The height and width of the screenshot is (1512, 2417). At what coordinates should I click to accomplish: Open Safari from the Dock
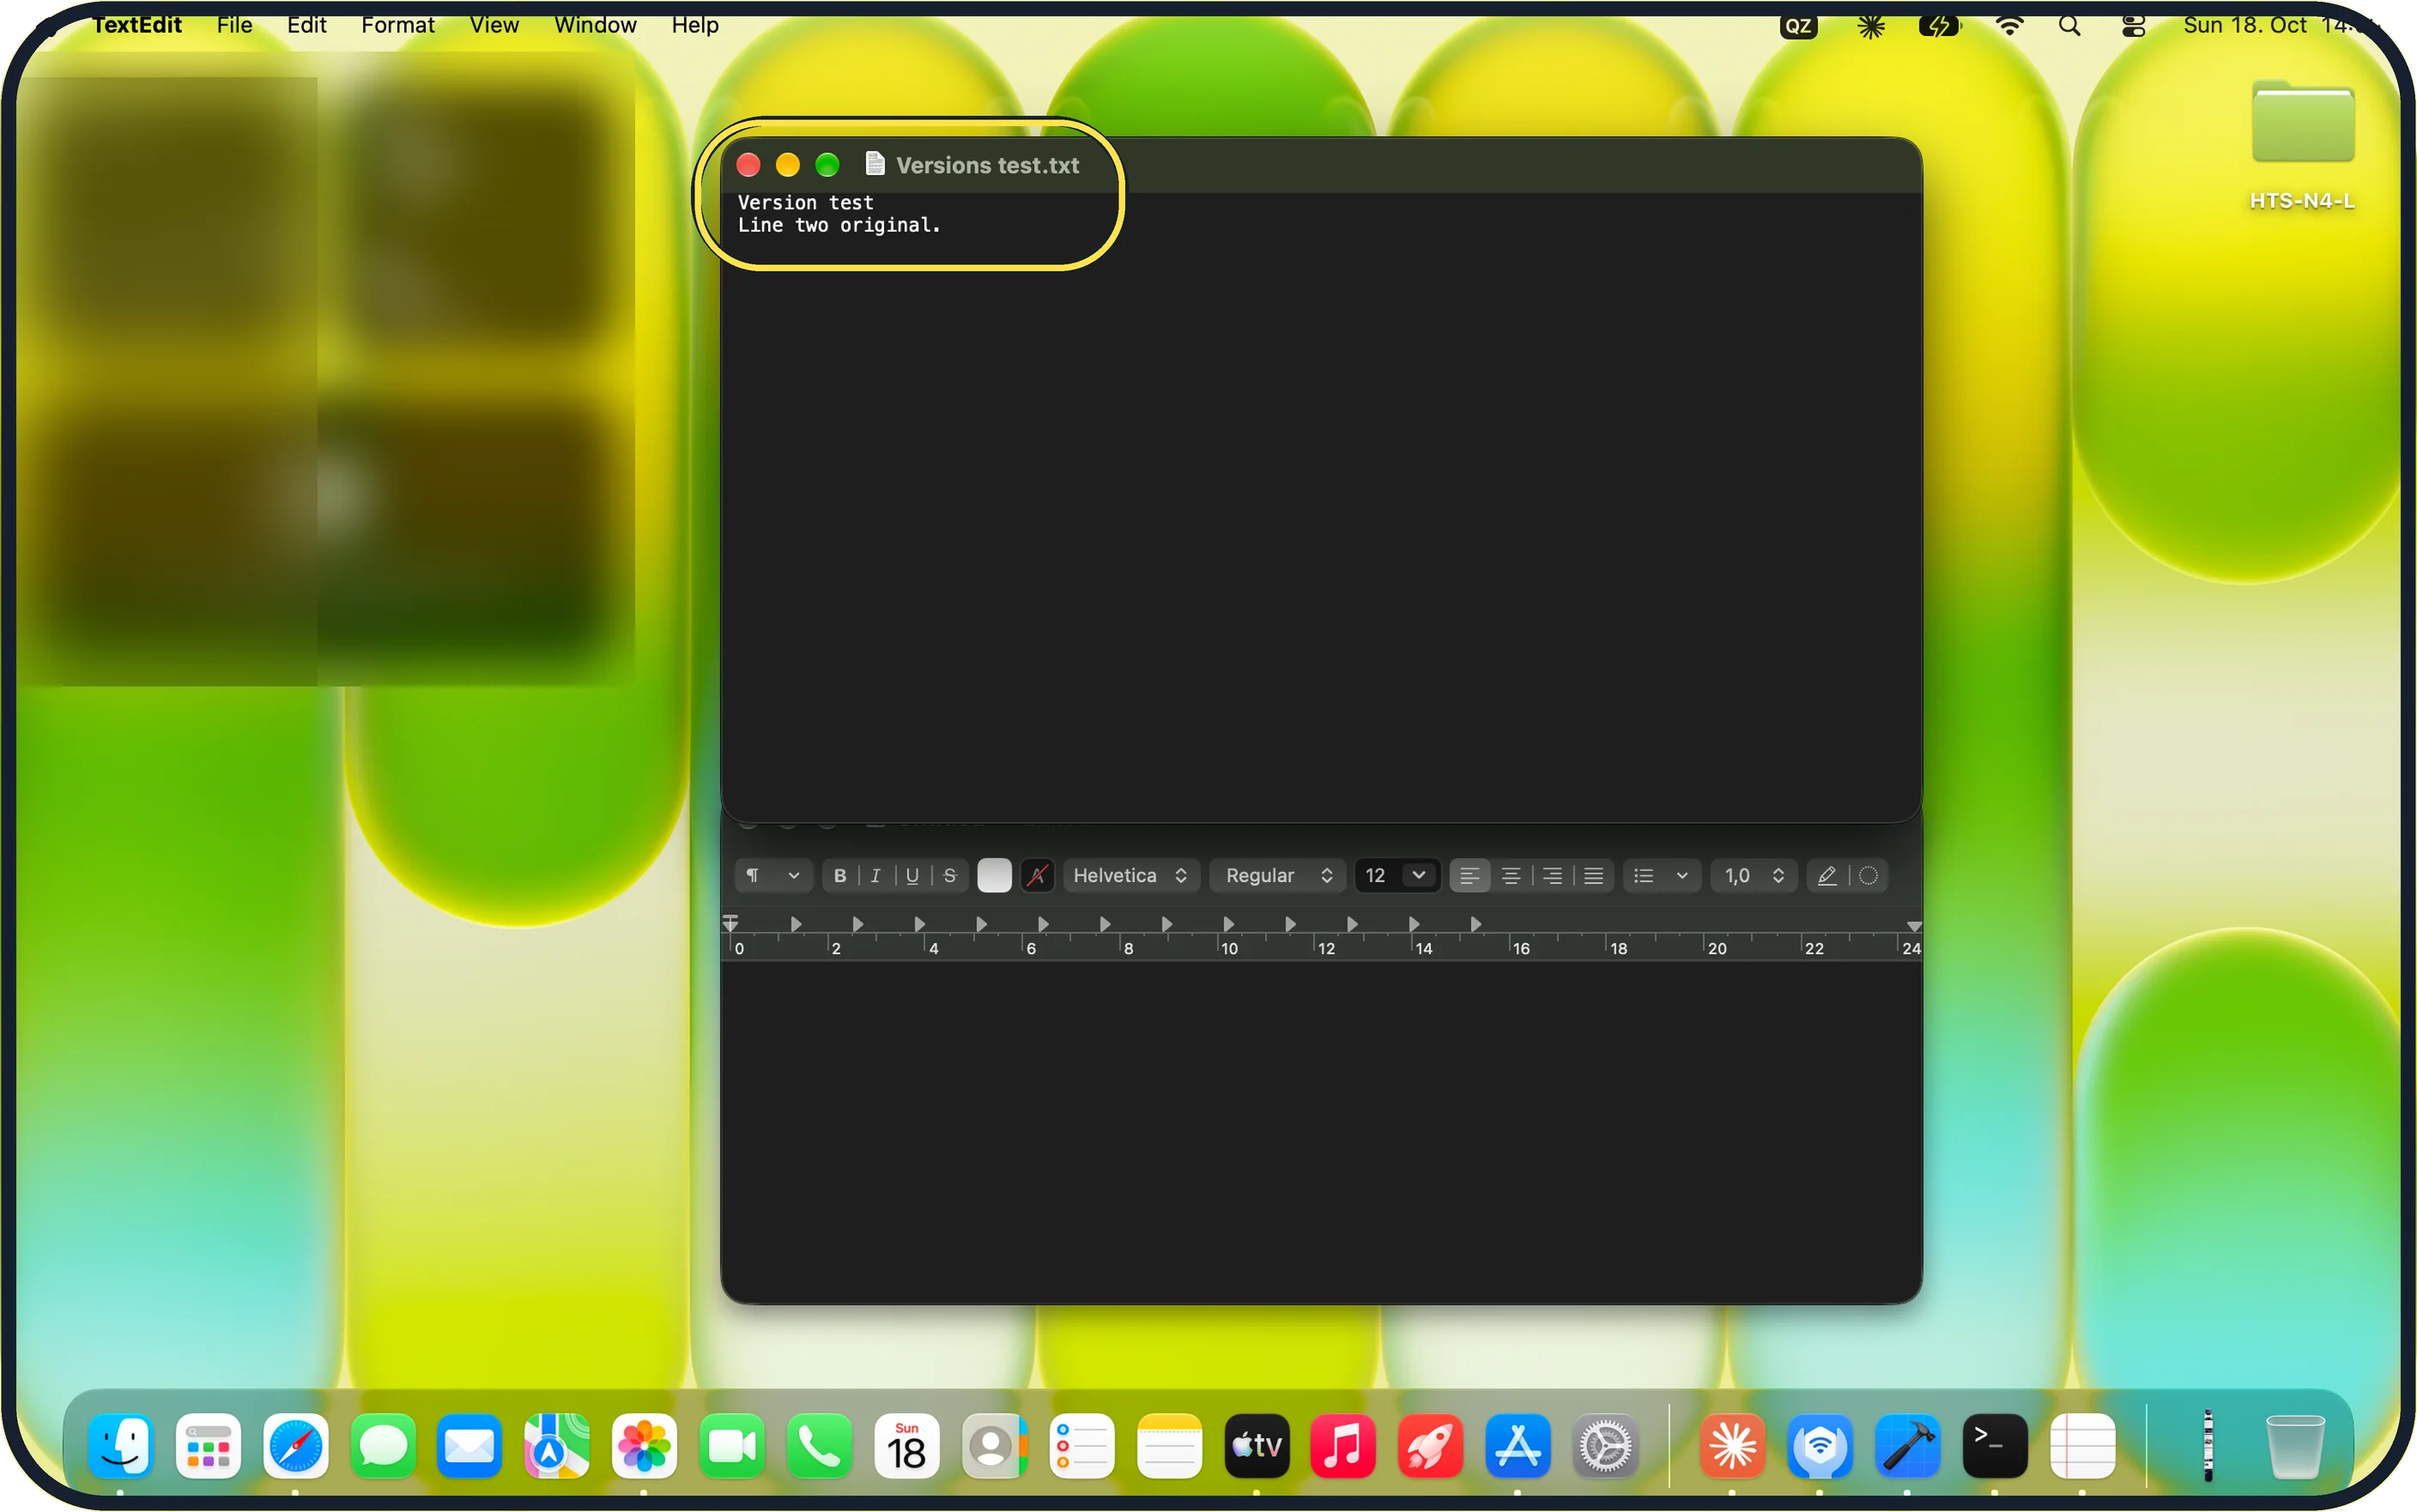[296, 1446]
